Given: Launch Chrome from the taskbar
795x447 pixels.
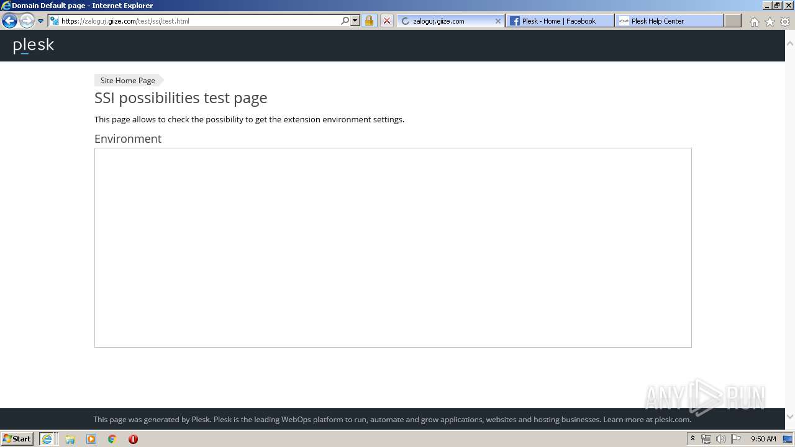Looking at the screenshot, I should tap(112, 439).
